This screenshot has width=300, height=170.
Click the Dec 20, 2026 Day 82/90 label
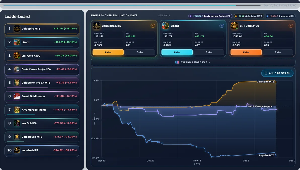280,6
